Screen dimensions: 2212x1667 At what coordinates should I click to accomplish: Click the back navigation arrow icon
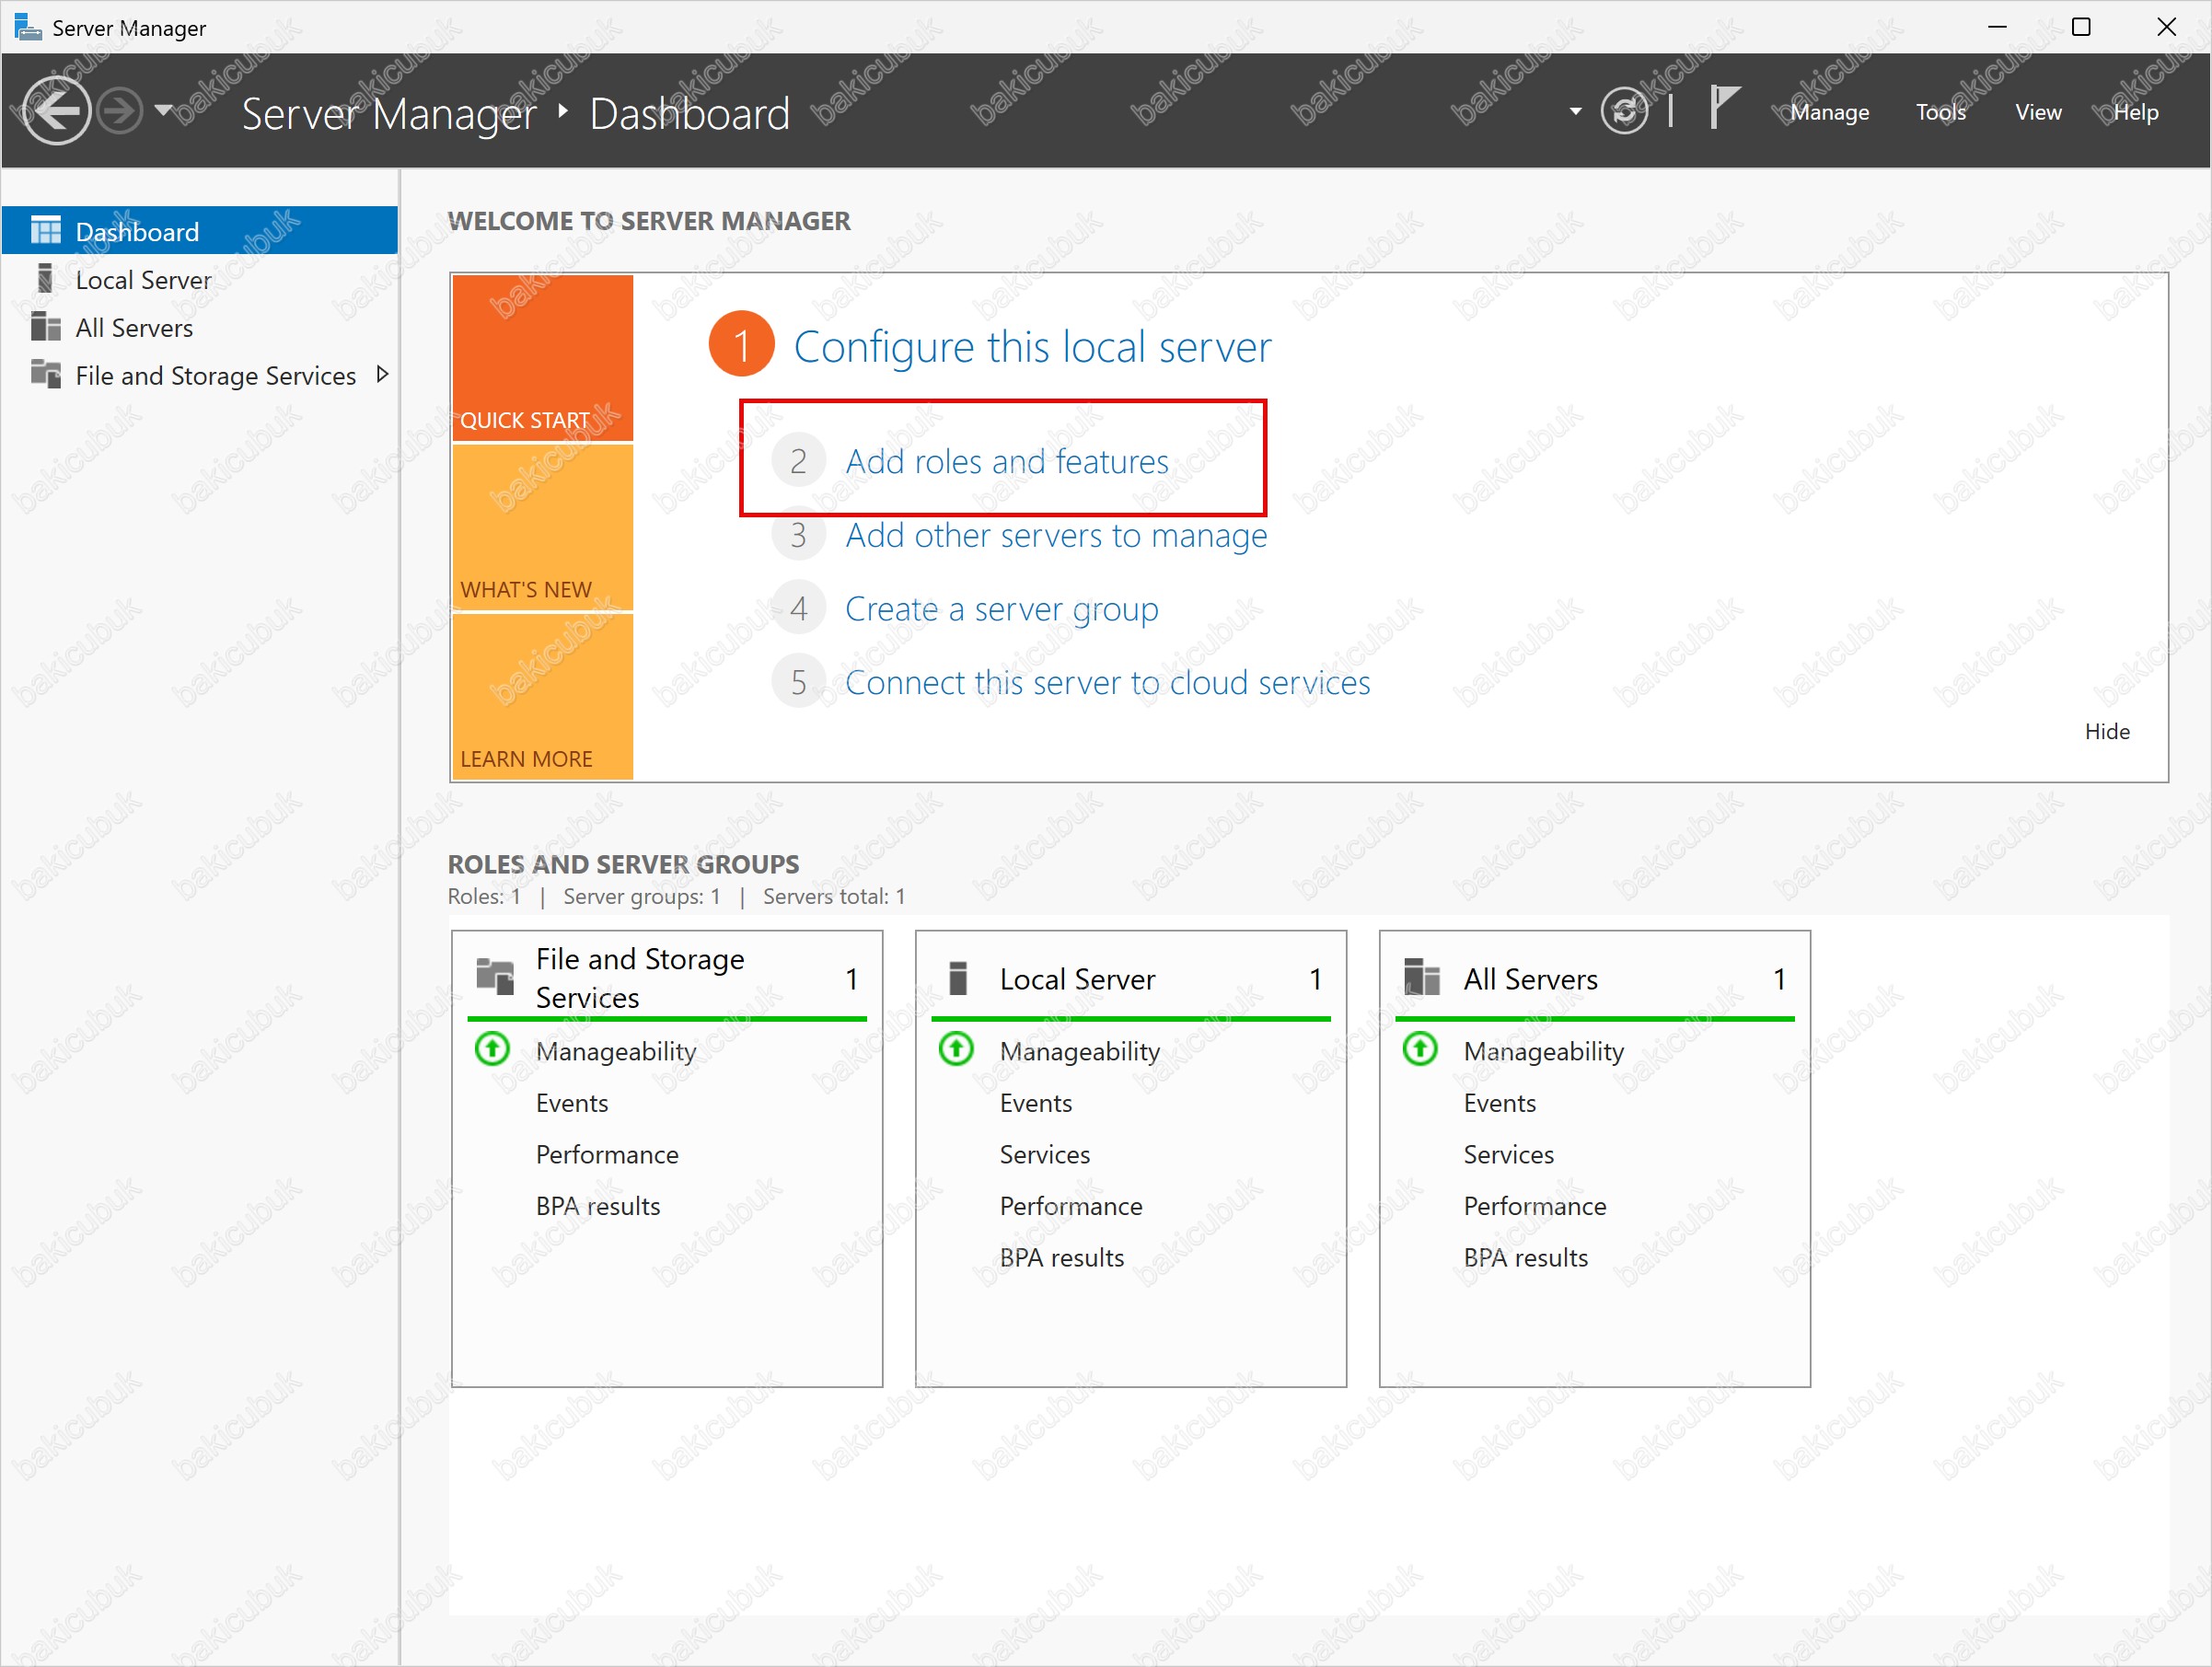point(56,110)
